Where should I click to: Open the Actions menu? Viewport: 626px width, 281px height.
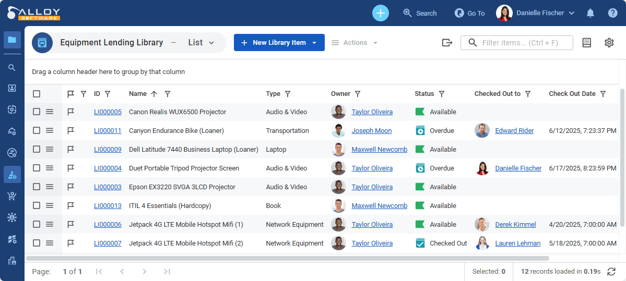[x=355, y=43]
